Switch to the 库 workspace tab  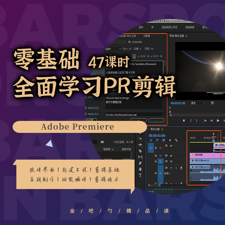pyautogui.click(x=152, y=27)
